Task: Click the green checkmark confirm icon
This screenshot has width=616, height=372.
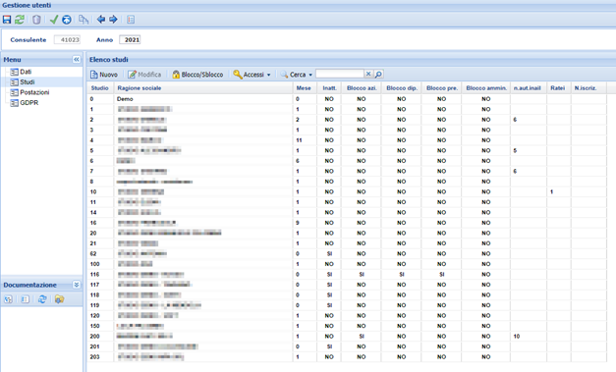Action: 54,20
